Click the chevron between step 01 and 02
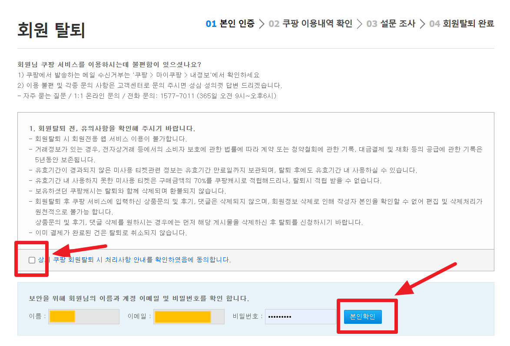The height and width of the screenshot is (346, 510). pyautogui.click(x=262, y=23)
